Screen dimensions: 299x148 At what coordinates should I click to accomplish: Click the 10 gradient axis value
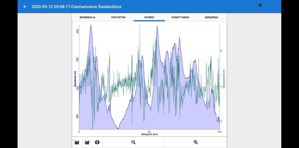click(x=221, y=51)
